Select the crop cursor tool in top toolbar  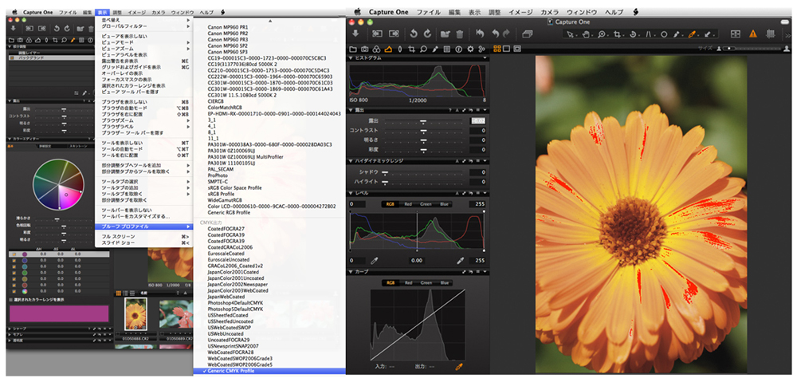point(617,34)
